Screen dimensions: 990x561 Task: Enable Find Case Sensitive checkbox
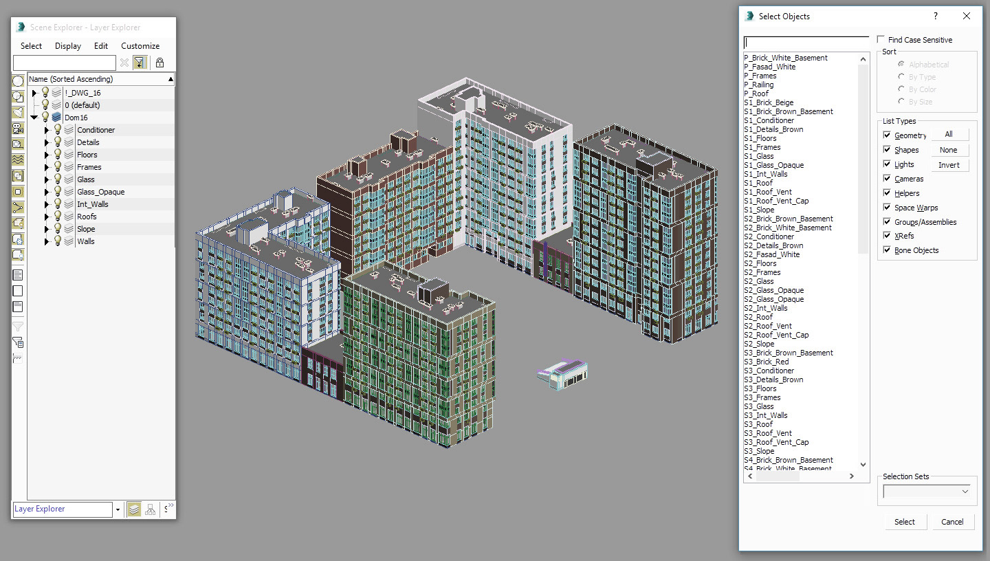(x=881, y=40)
